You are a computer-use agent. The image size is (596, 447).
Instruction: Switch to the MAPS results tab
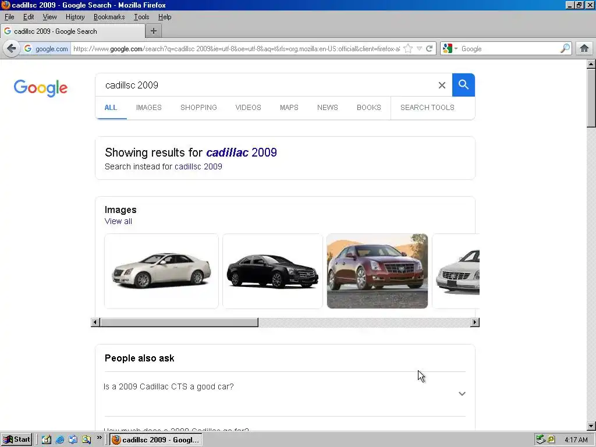point(289,108)
